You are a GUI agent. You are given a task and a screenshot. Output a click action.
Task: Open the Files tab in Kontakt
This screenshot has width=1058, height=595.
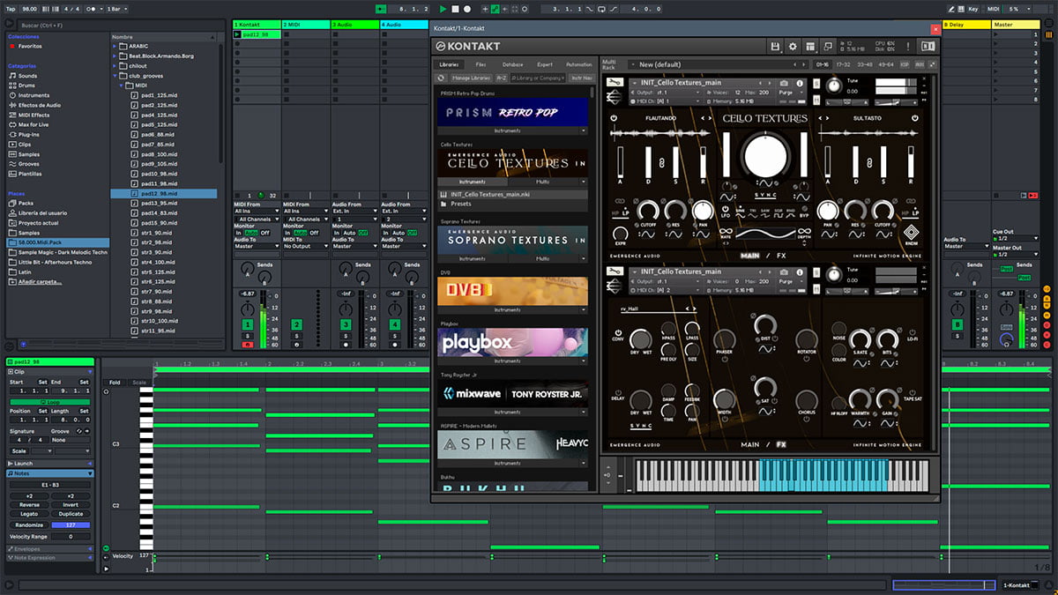[x=481, y=64]
